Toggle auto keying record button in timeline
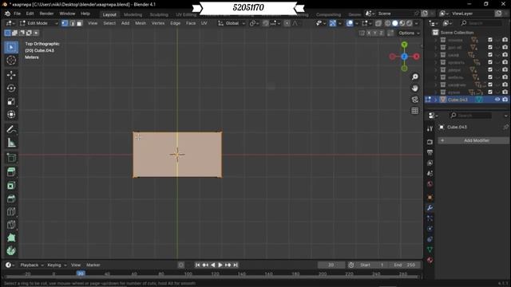The height and width of the screenshot is (287, 511). 181,265
